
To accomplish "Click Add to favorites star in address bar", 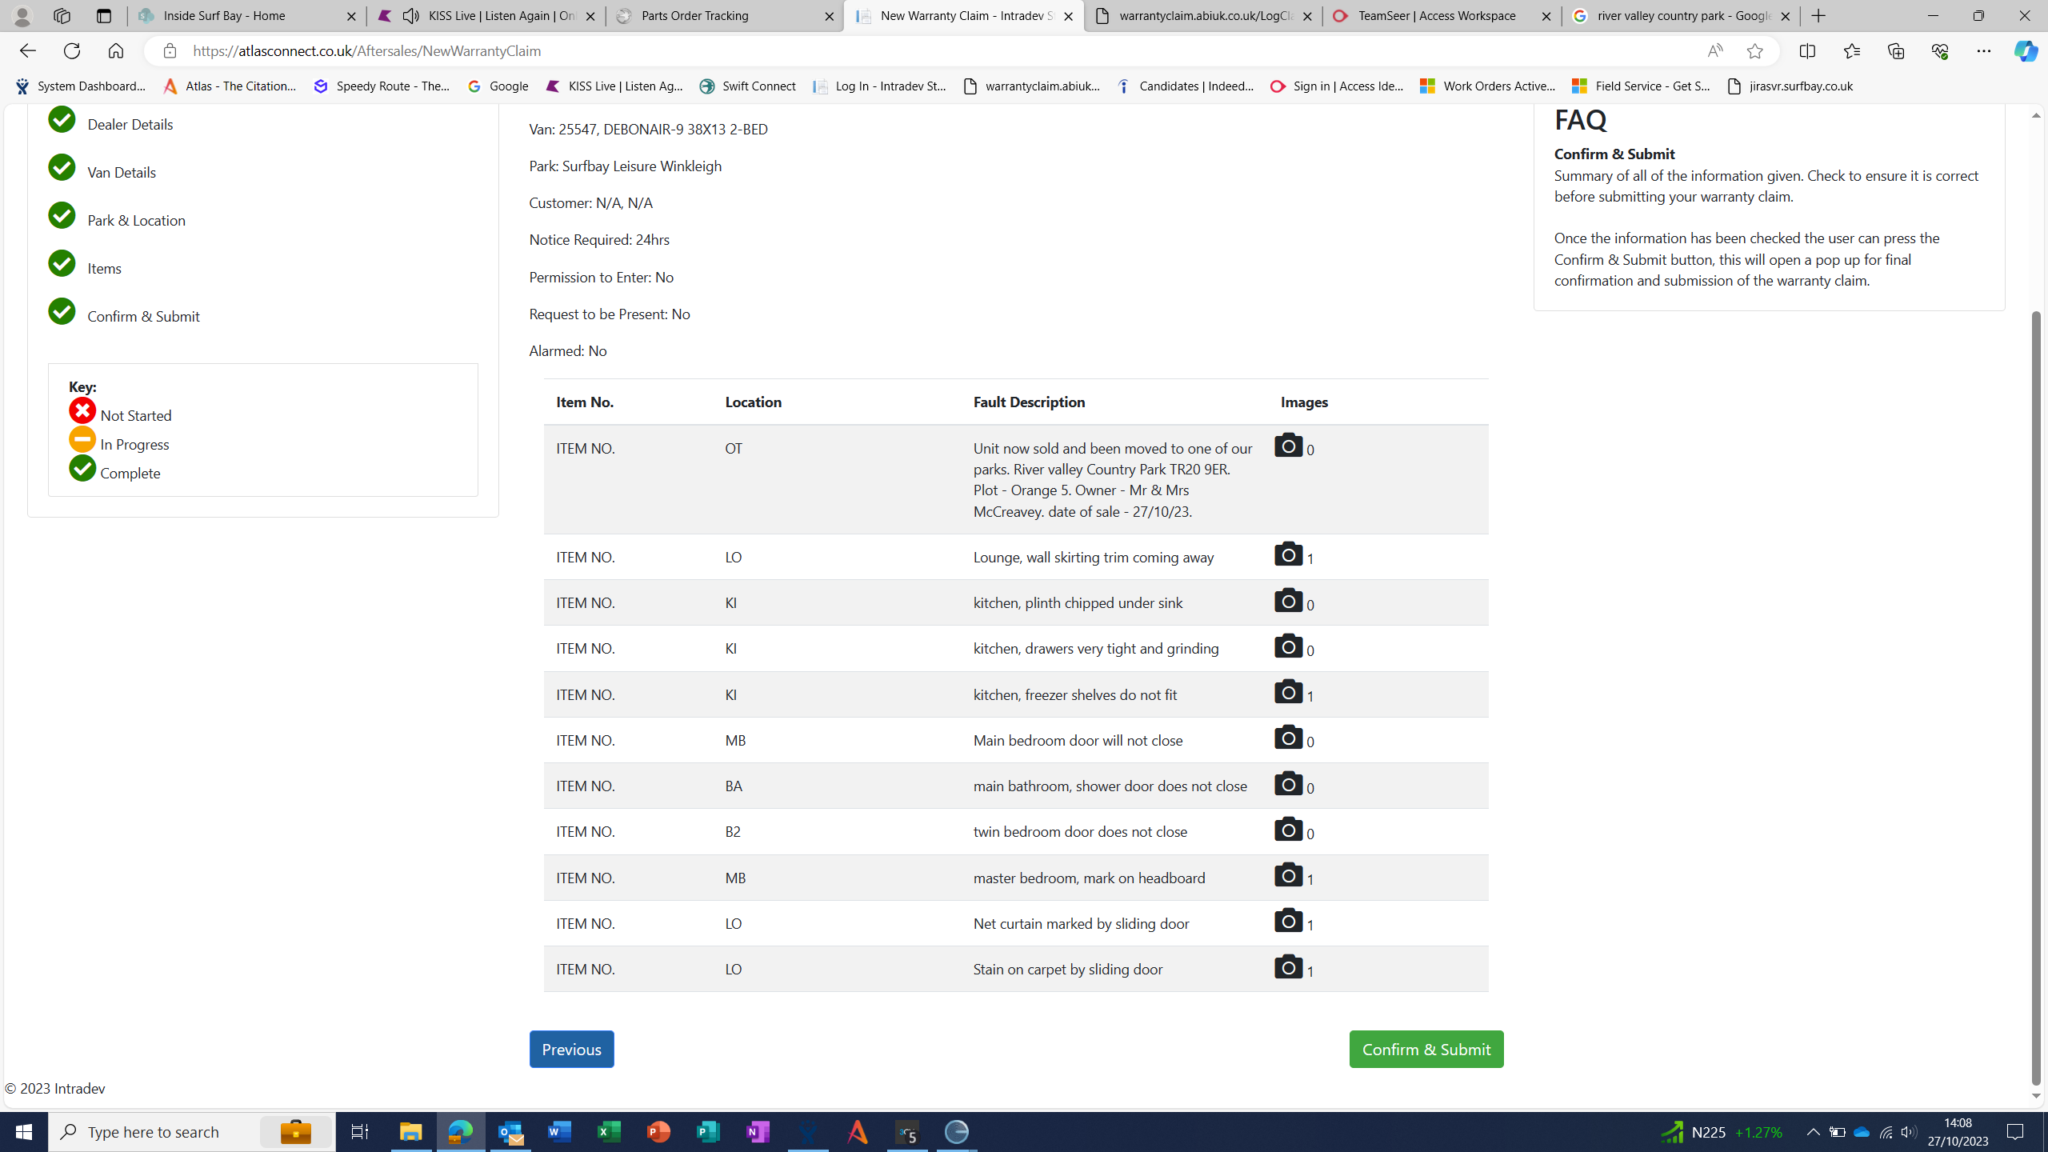I will (1754, 51).
